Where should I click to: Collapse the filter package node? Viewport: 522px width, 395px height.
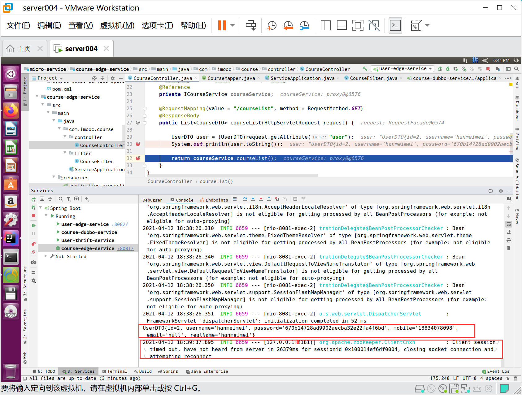(x=65, y=153)
